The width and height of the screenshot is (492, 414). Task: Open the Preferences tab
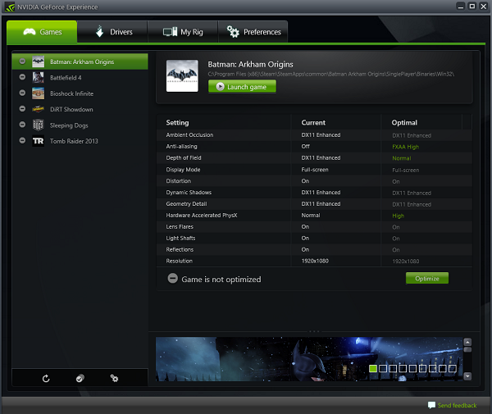253,32
